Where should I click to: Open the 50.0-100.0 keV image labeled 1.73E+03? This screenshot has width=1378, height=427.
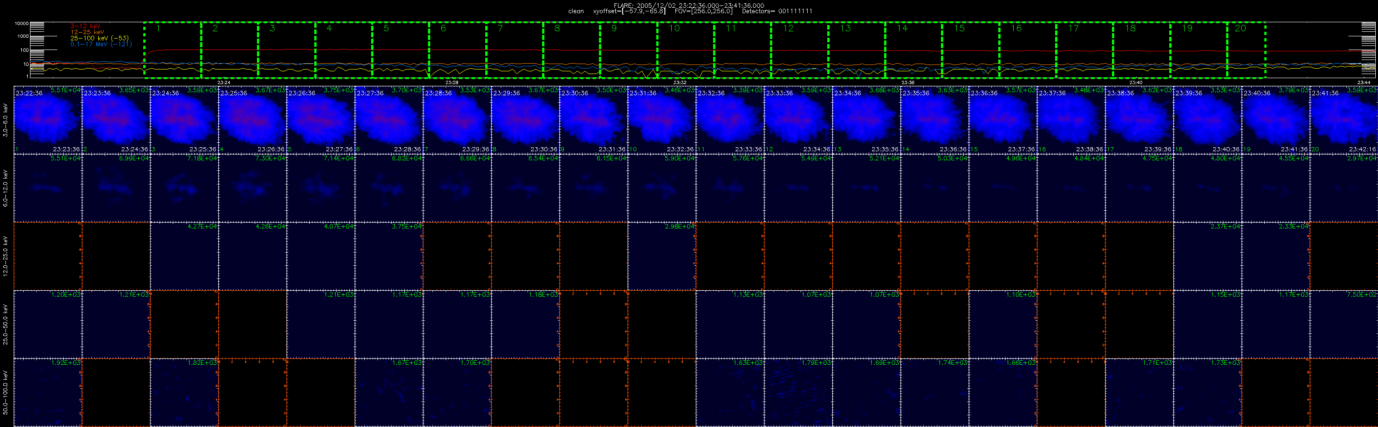point(1207,392)
